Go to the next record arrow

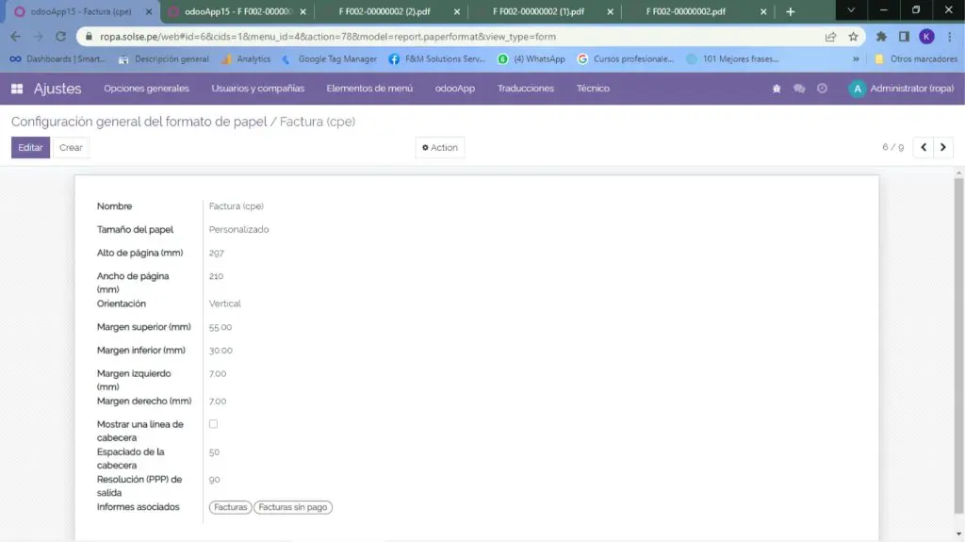943,147
